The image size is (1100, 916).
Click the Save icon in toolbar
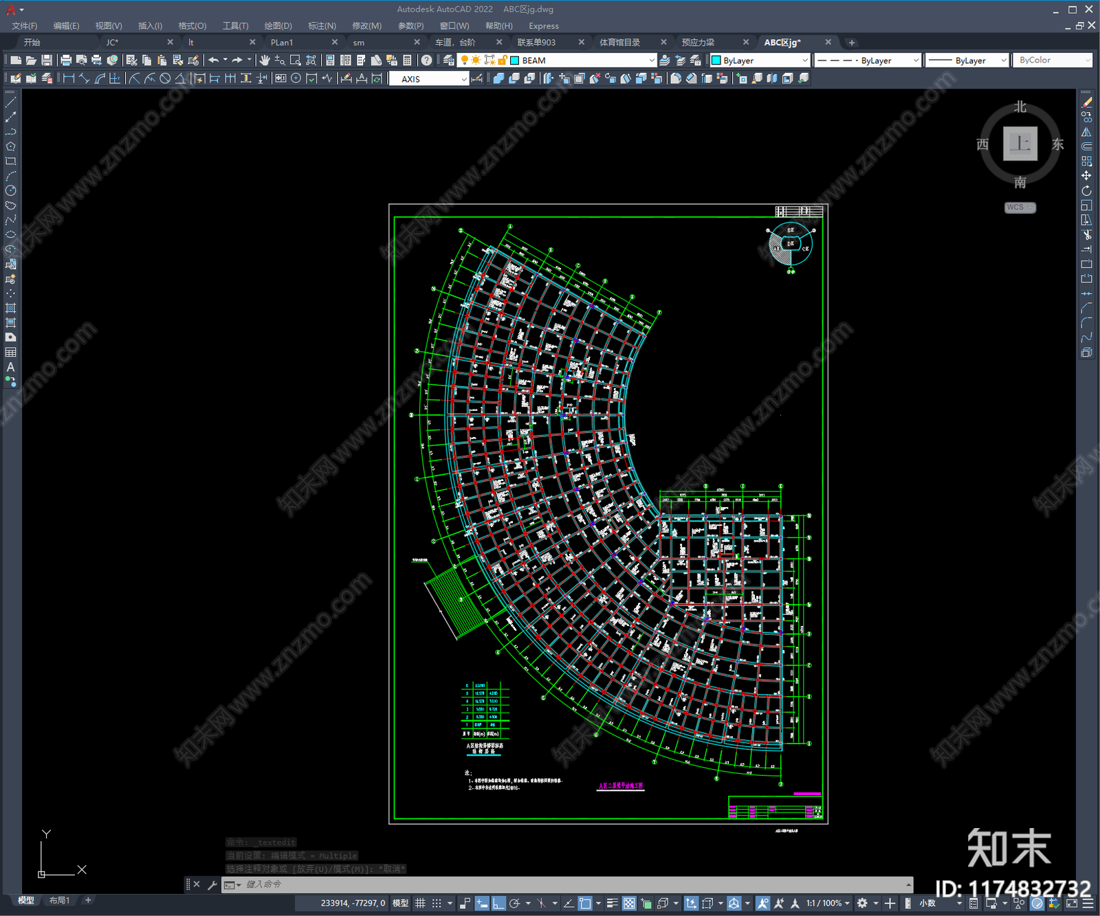coord(47,60)
